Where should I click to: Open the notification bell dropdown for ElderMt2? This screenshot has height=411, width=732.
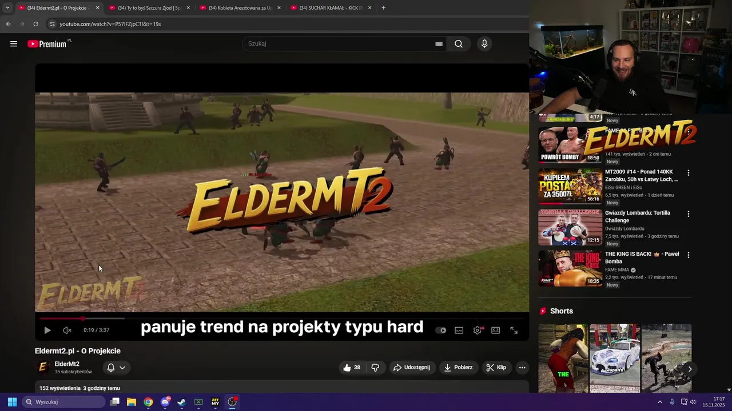coord(116,368)
